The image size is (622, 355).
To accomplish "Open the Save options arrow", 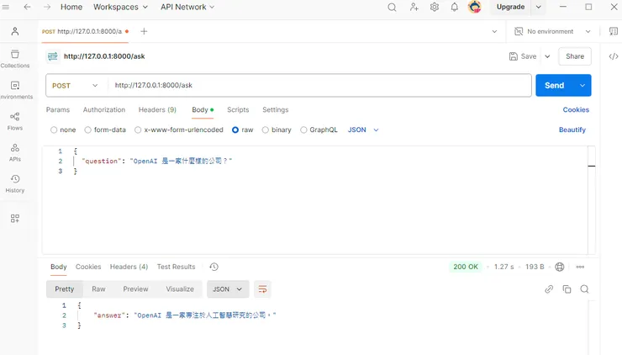I will pyautogui.click(x=547, y=56).
